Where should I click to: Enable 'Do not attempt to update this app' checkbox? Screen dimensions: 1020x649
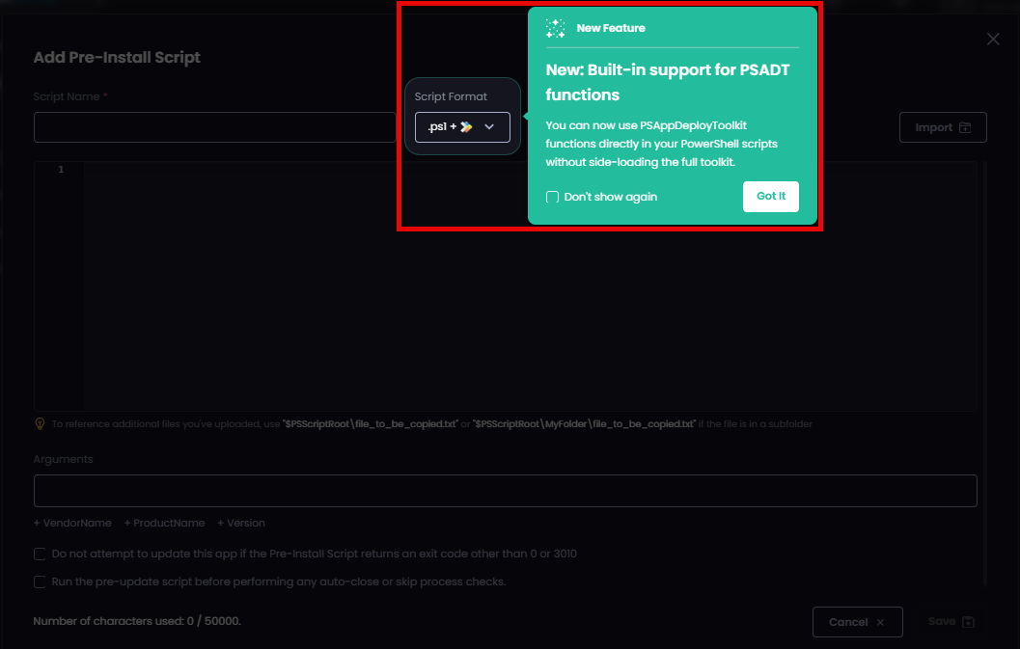40,554
